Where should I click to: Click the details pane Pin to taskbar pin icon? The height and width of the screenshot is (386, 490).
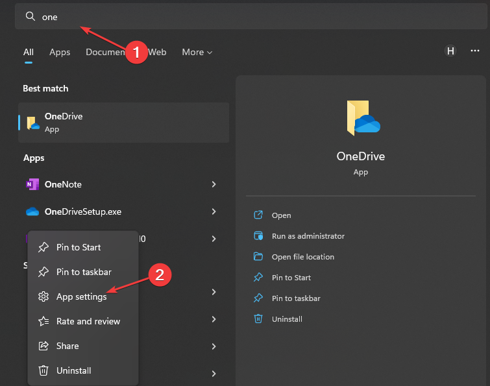(258, 298)
